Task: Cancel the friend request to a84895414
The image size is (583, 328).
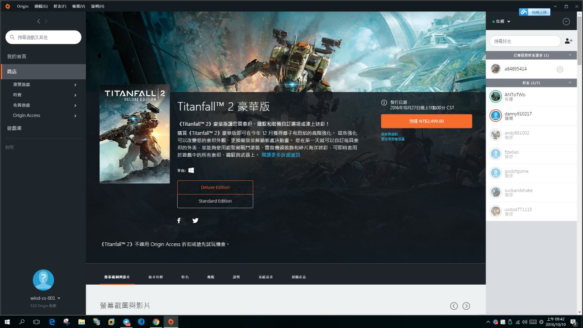Action: pos(560,69)
